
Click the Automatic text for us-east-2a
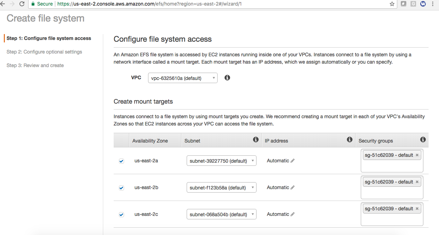278,161
